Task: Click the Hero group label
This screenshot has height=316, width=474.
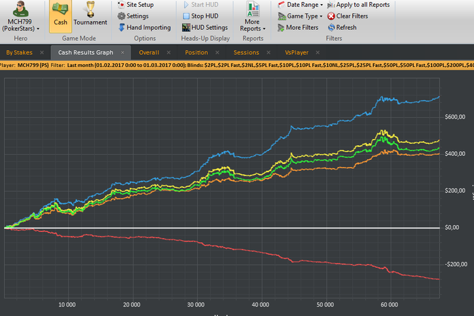Action: pyautogui.click(x=20, y=39)
